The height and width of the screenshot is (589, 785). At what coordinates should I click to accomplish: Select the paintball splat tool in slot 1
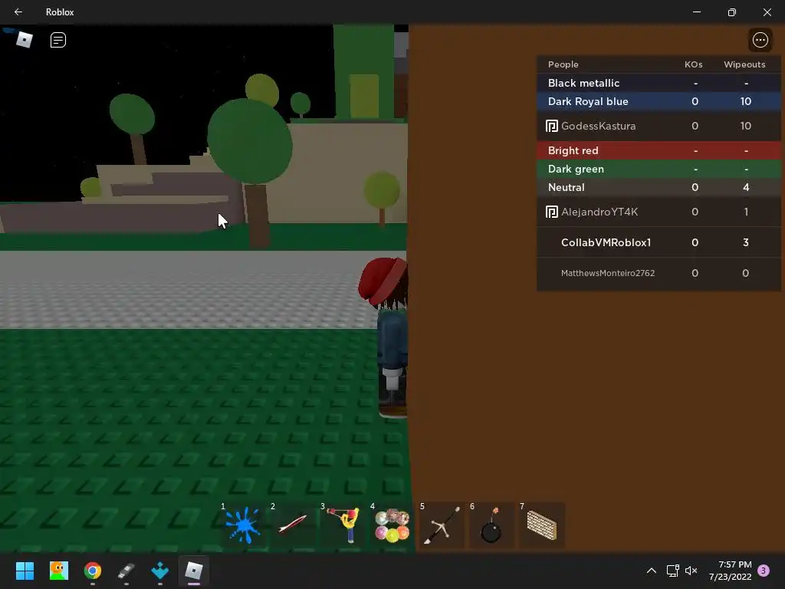[x=242, y=525]
